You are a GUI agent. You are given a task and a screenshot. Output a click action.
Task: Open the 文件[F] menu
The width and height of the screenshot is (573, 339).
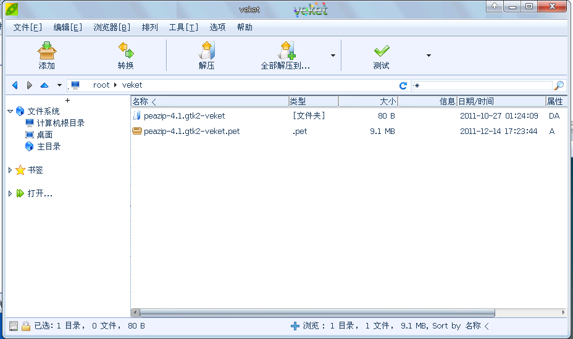point(27,27)
